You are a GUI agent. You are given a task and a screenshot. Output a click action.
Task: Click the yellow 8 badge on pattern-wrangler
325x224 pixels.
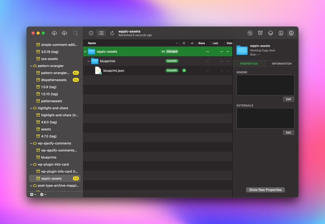point(76,73)
